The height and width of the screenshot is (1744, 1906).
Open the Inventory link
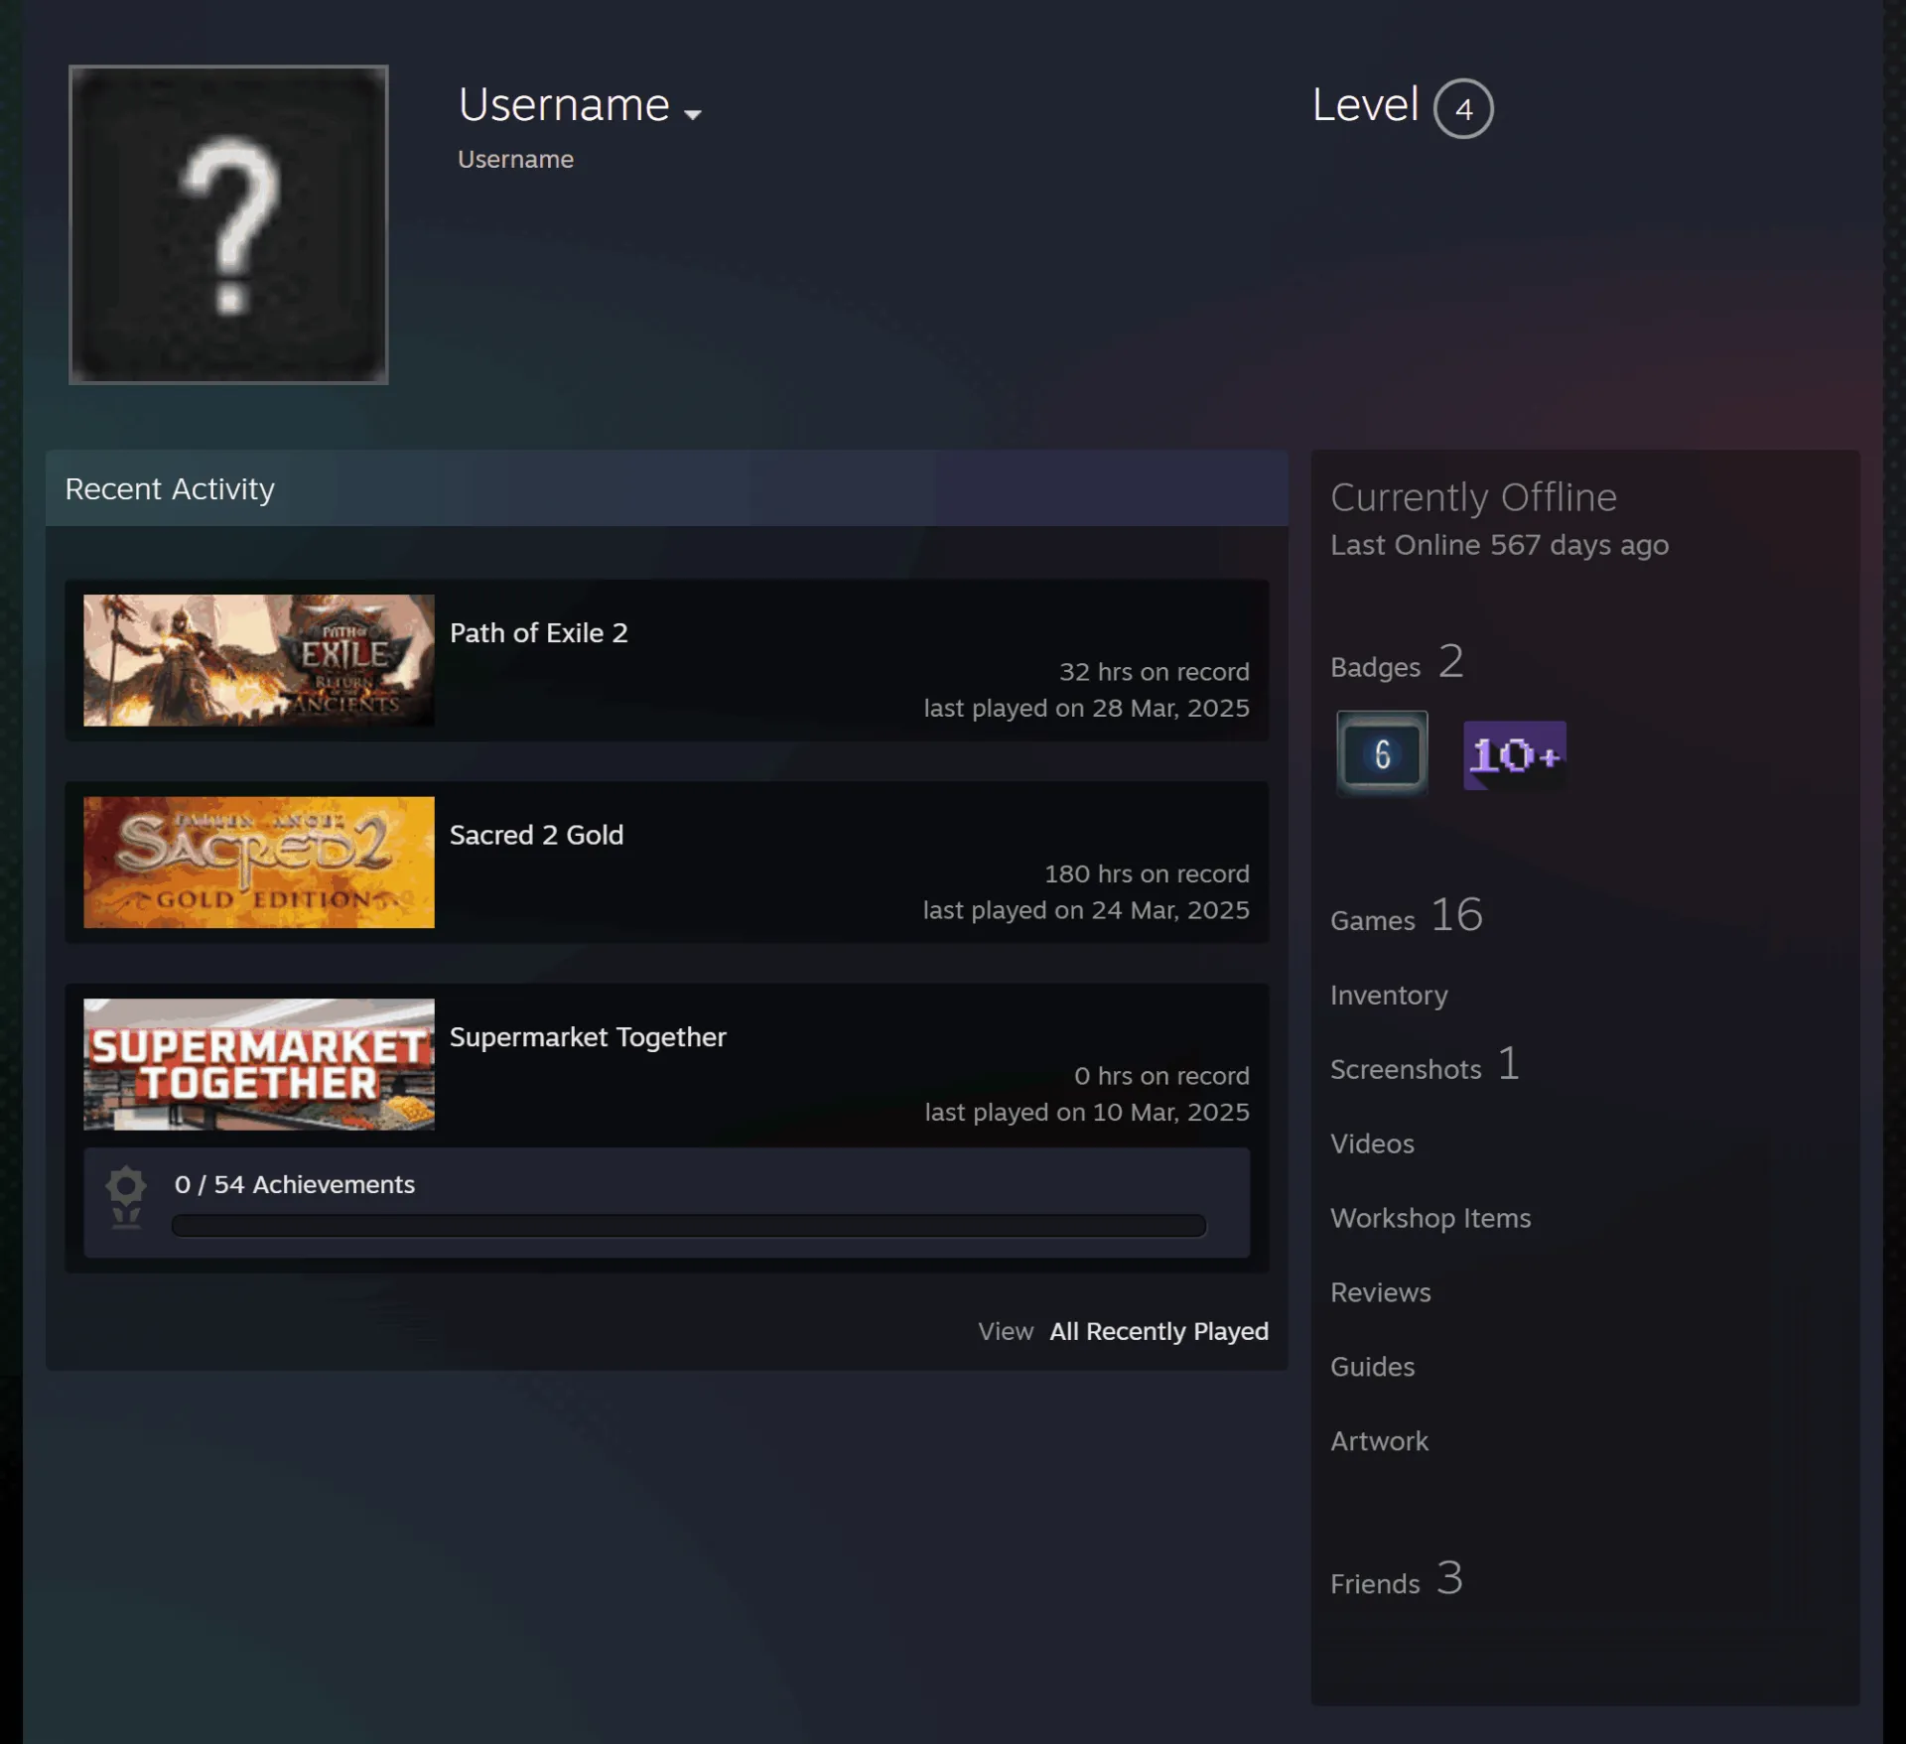pos(1389,995)
